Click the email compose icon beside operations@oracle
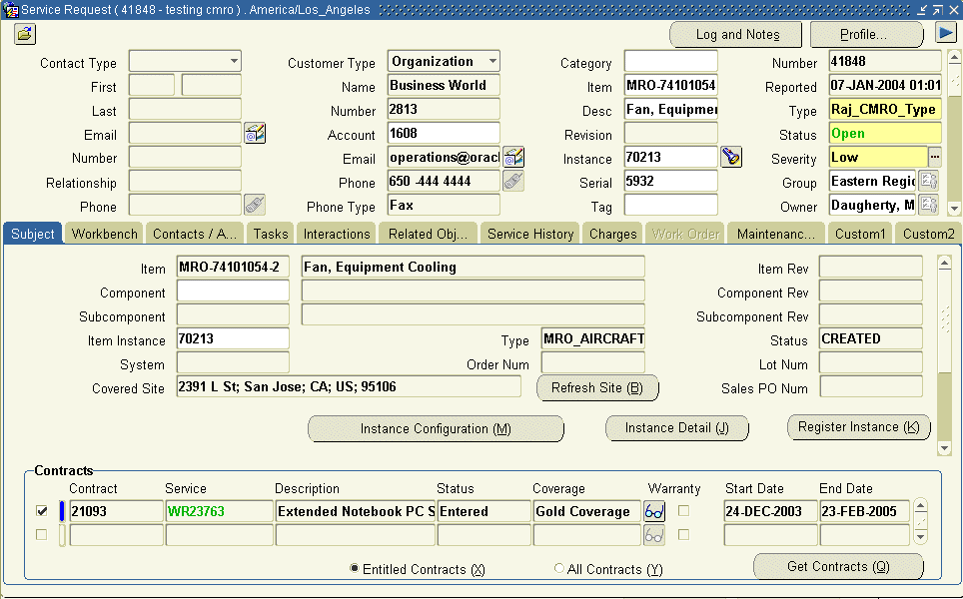This screenshot has height=599, width=963. (x=513, y=157)
